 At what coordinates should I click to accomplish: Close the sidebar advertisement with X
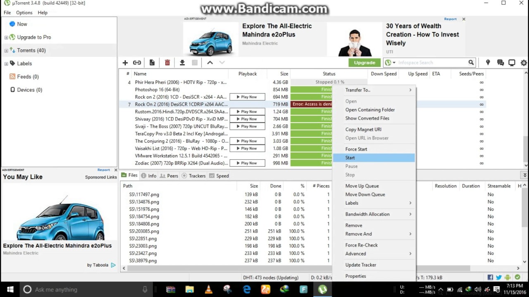[116, 170]
